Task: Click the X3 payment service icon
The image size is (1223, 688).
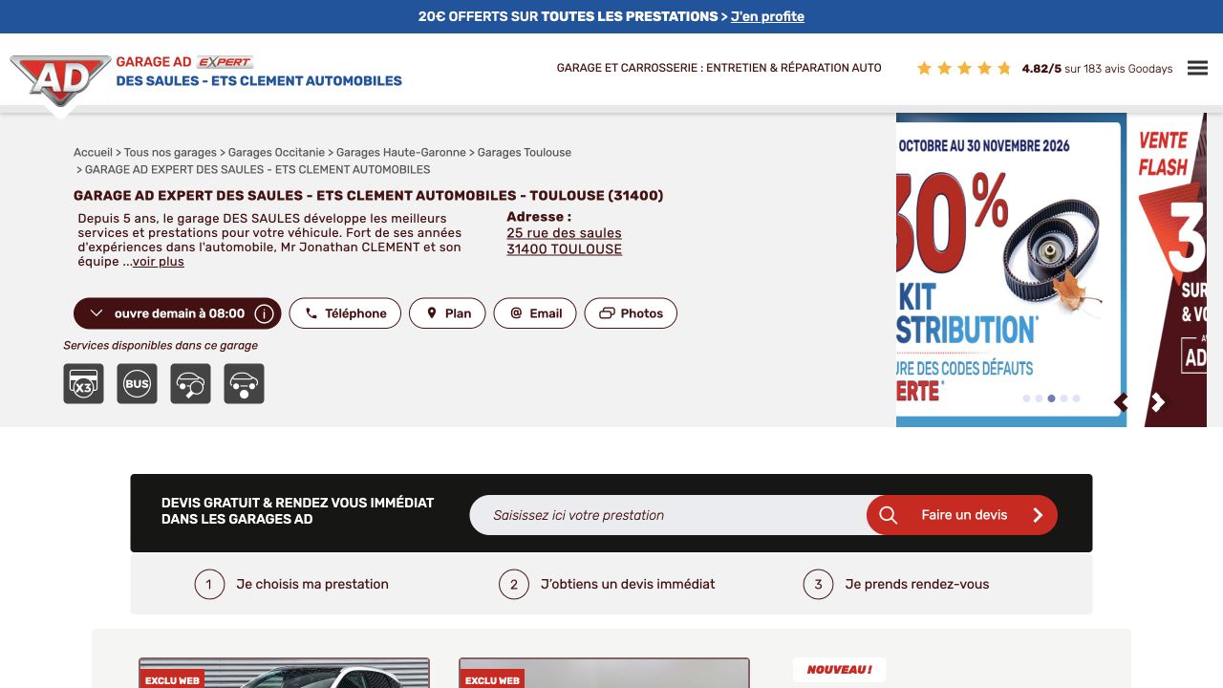Action: click(x=83, y=384)
